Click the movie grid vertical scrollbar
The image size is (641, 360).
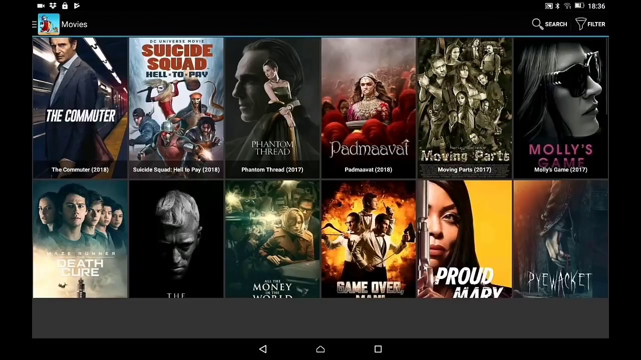point(607,76)
